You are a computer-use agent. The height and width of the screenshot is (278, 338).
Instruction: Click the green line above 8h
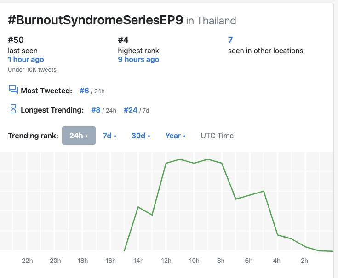pos(222,163)
